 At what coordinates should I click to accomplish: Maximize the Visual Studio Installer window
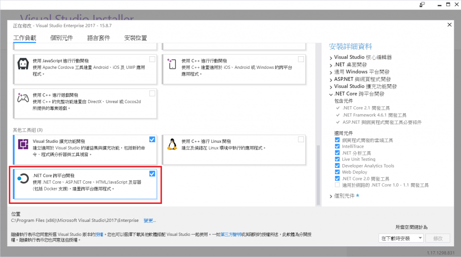pyautogui.click(x=448, y=5)
